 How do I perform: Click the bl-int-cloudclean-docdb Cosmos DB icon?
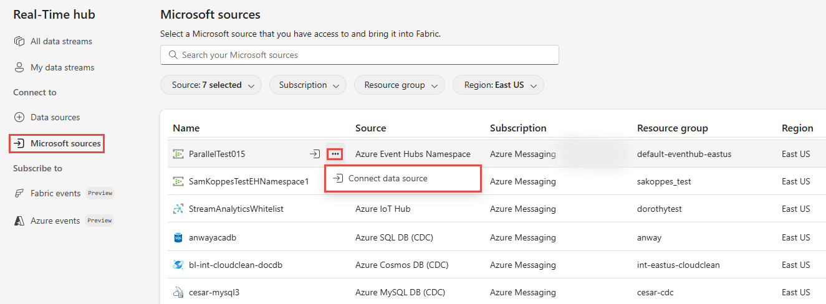click(x=178, y=265)
